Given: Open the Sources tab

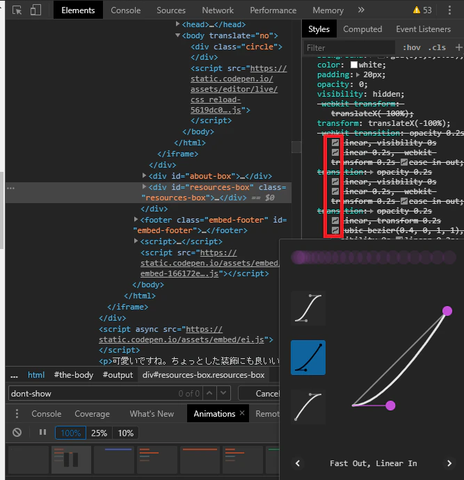Looking at the screenshot, I should pos(171,10).
